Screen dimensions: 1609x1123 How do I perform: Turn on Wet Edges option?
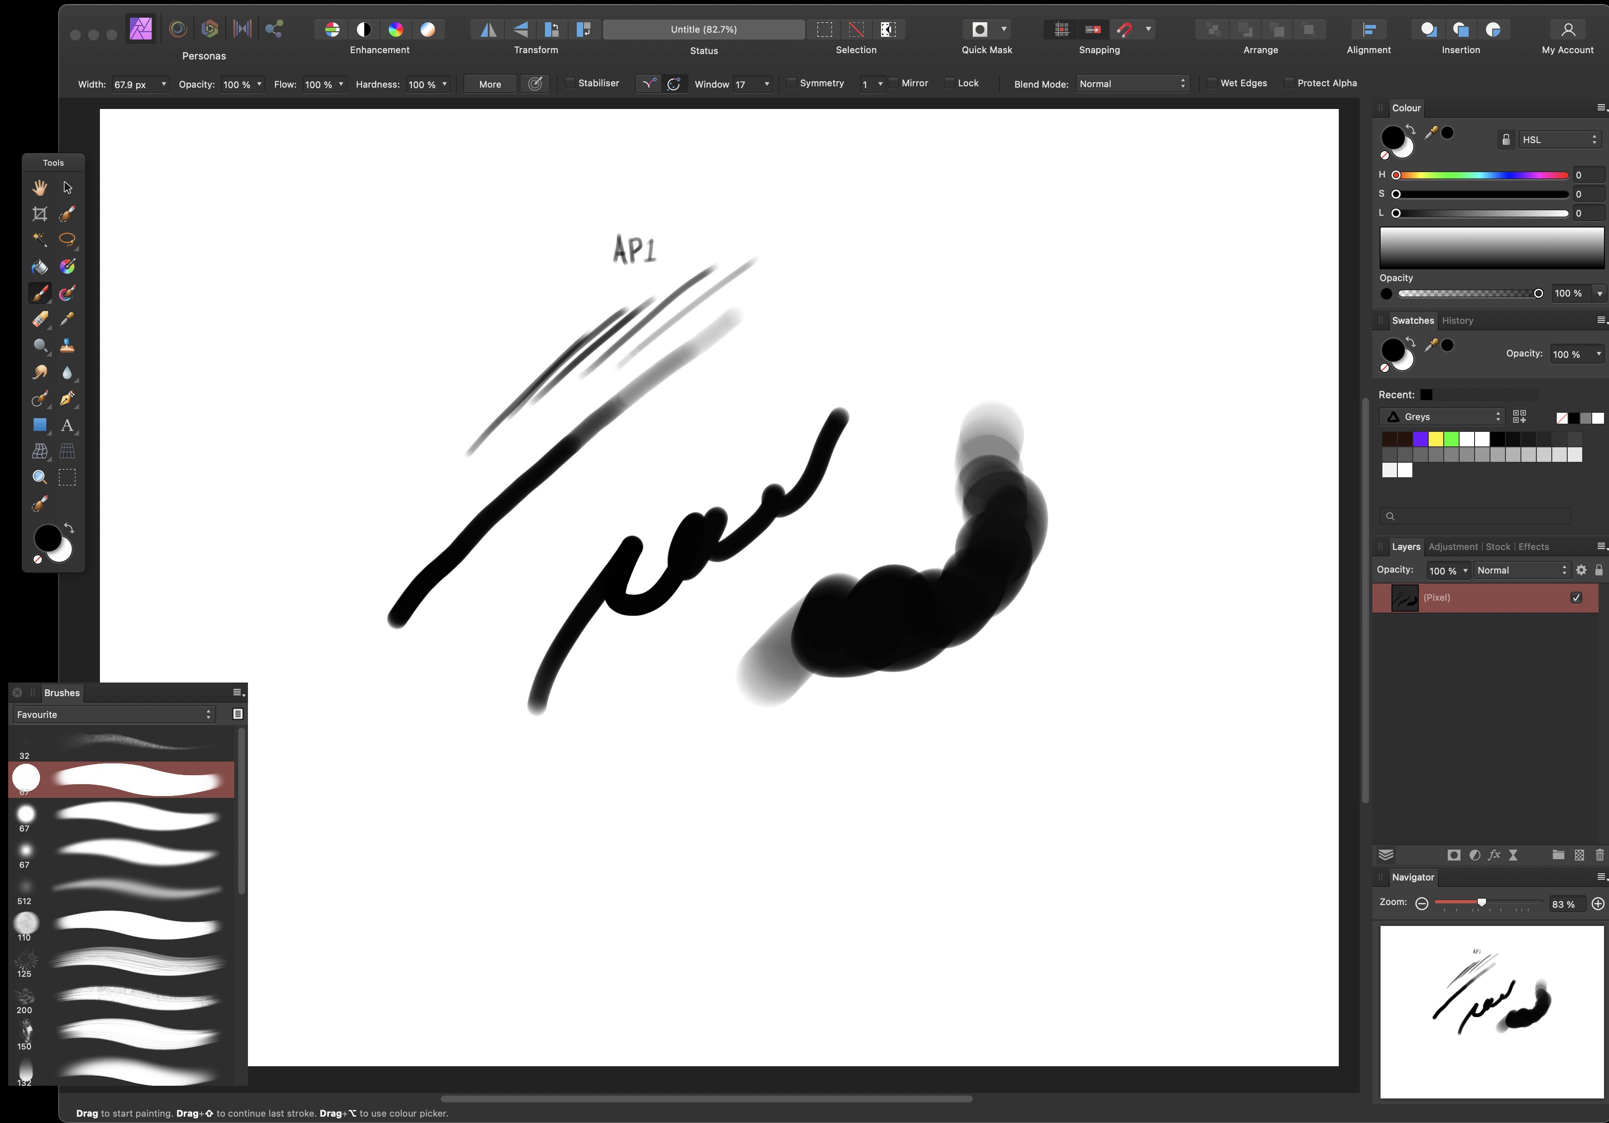(x=1212, y=84)
